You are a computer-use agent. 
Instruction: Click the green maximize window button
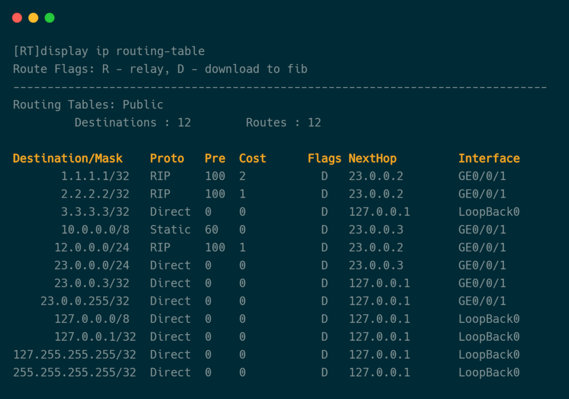pyautogui.click(x=49, y=18)
